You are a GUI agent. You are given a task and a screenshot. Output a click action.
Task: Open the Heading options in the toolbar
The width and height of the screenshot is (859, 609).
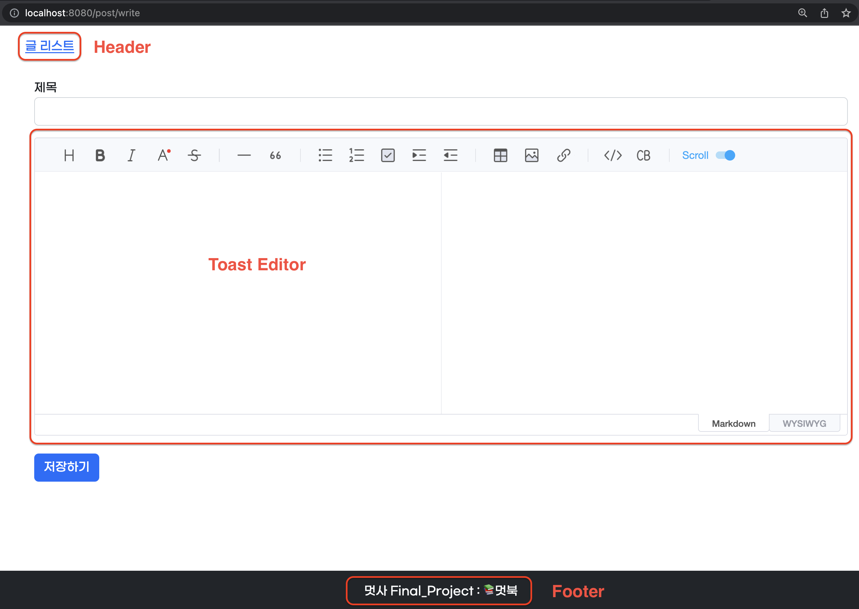point(69,155)
